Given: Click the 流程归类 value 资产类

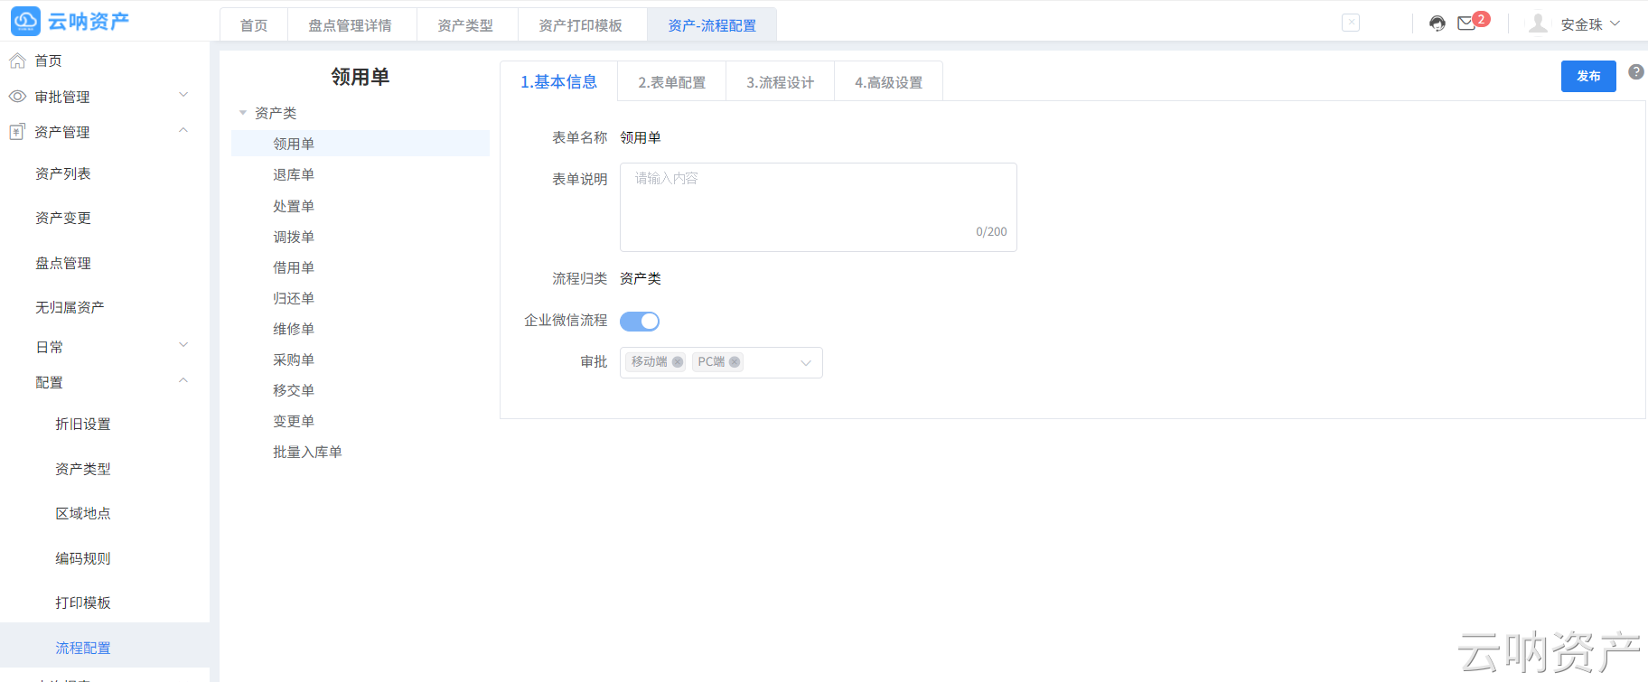Looking at the screenshot, I should coord(641,278).
